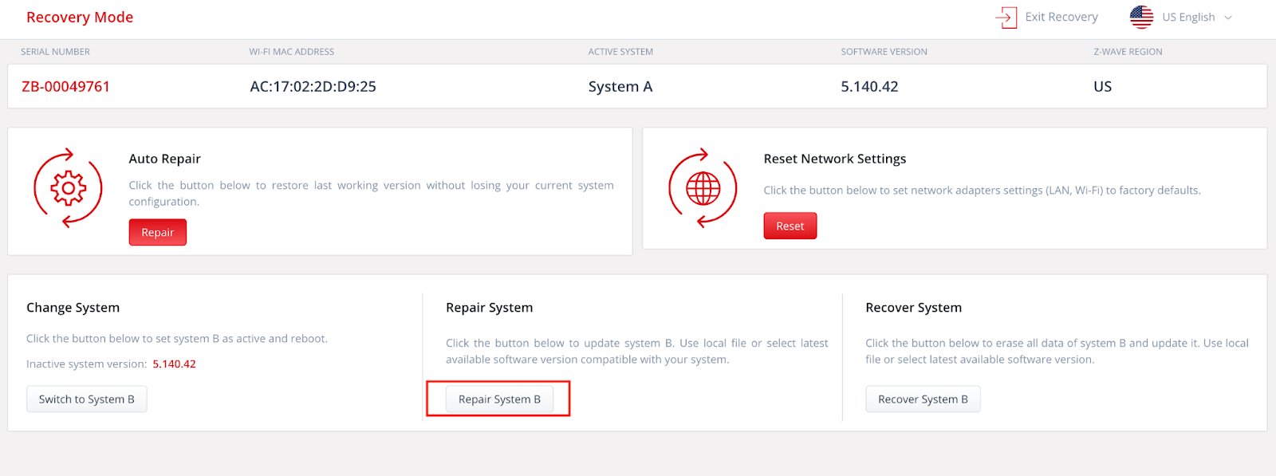Viewport: 1276px width, 476px height.
Task: Click the 'Inactive system version:' label
Action: click(86, 364)
